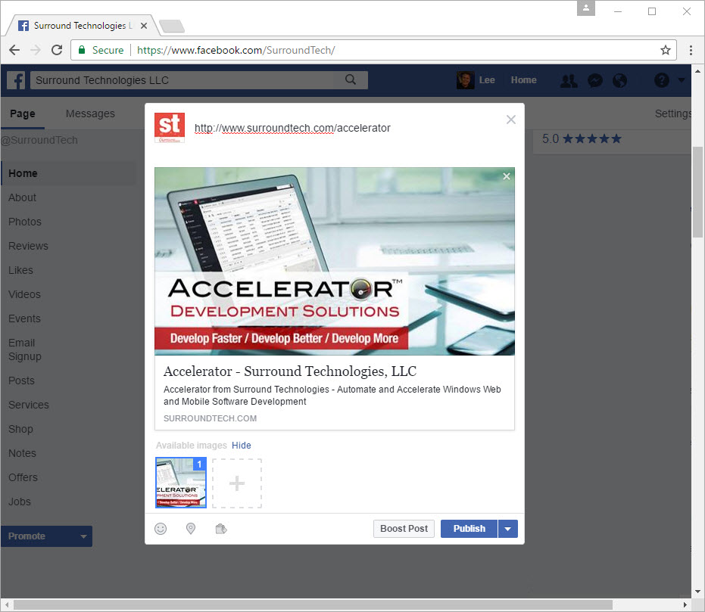
Task: Open the Chrome three-dot menu
Action: click(691, 50)
